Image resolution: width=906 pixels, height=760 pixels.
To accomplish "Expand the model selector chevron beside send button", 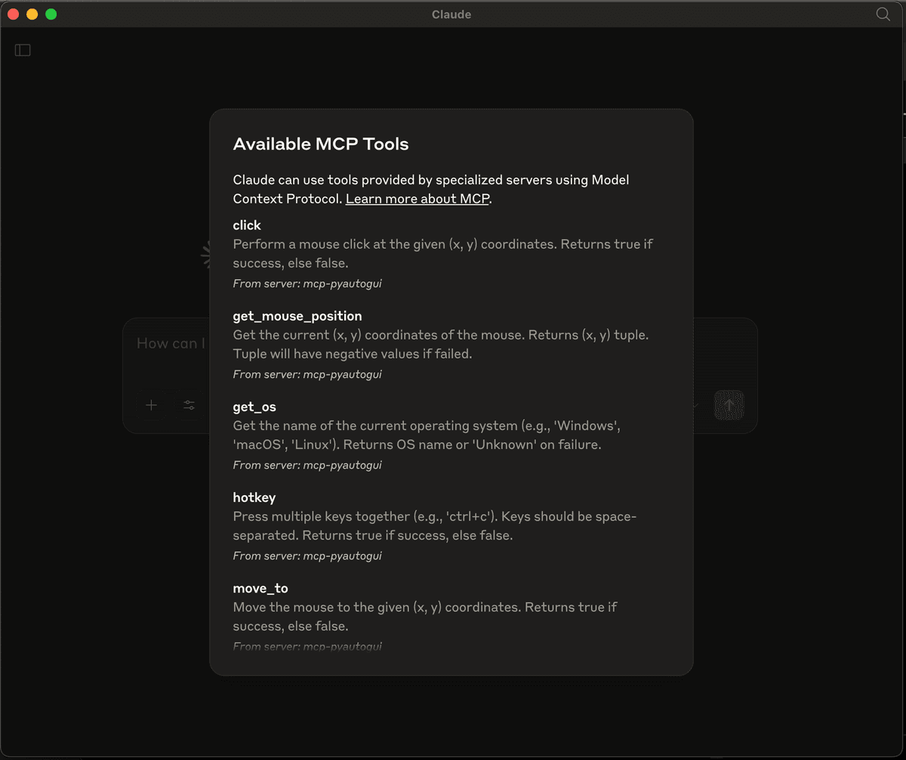I will click(x=695, y=405).
